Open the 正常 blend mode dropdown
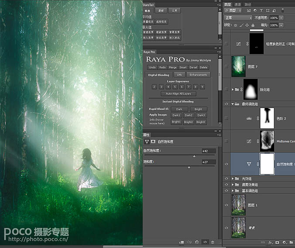 click(238, 18)
